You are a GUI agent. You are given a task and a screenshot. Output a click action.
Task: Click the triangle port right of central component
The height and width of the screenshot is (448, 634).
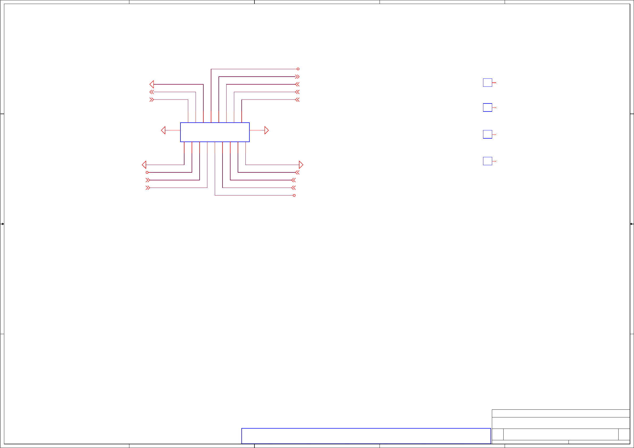coord(266,130)
